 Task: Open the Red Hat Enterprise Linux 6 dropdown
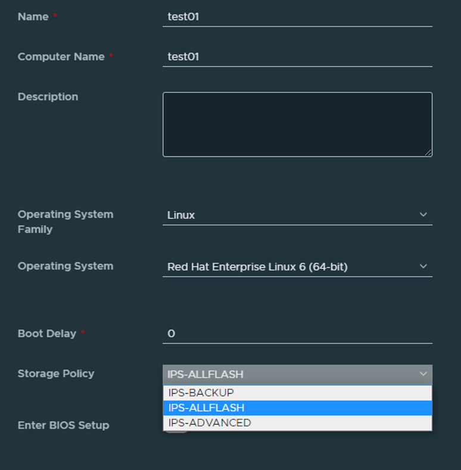coord(297,267)
